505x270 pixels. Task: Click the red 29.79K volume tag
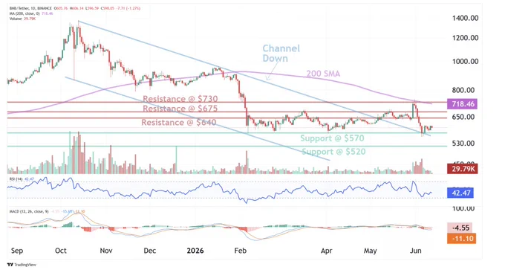coord(463,168)
